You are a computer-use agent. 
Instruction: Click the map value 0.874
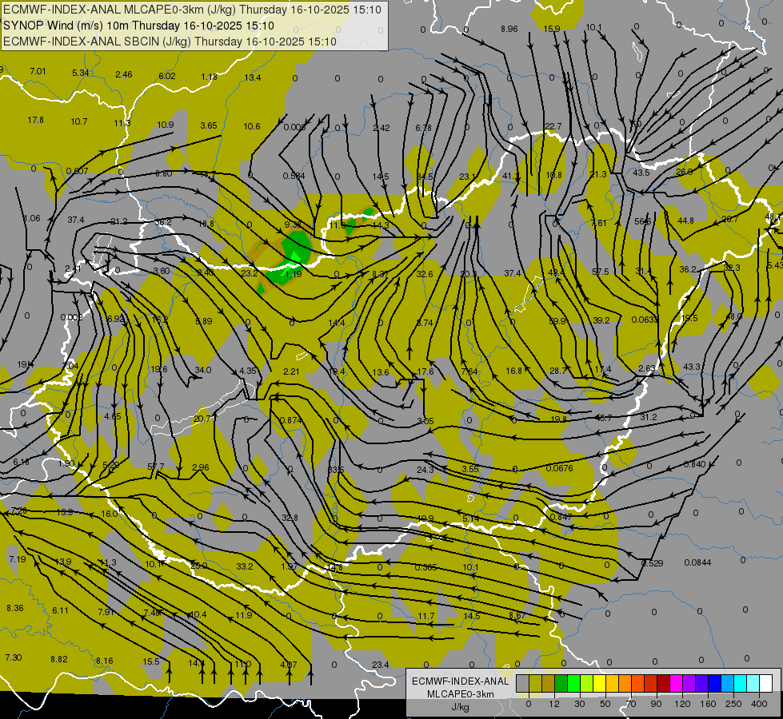click(291, 420)
